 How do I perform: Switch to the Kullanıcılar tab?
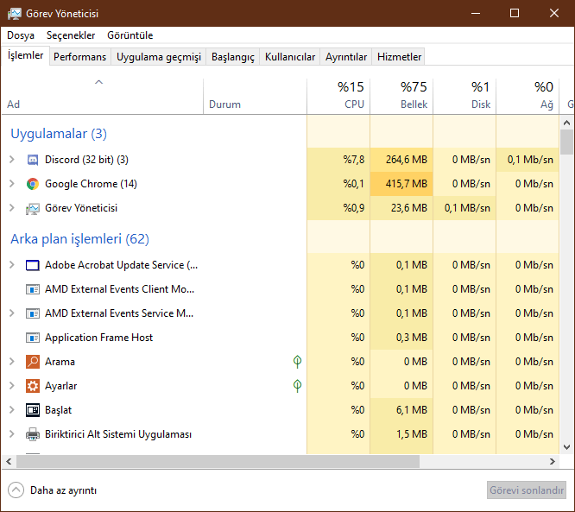click(290, 57)
